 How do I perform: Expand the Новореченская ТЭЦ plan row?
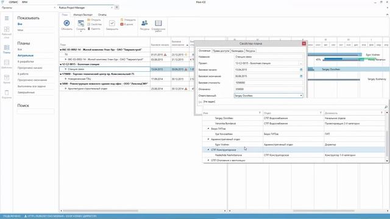pyautogui.click(x=66, y=79)
